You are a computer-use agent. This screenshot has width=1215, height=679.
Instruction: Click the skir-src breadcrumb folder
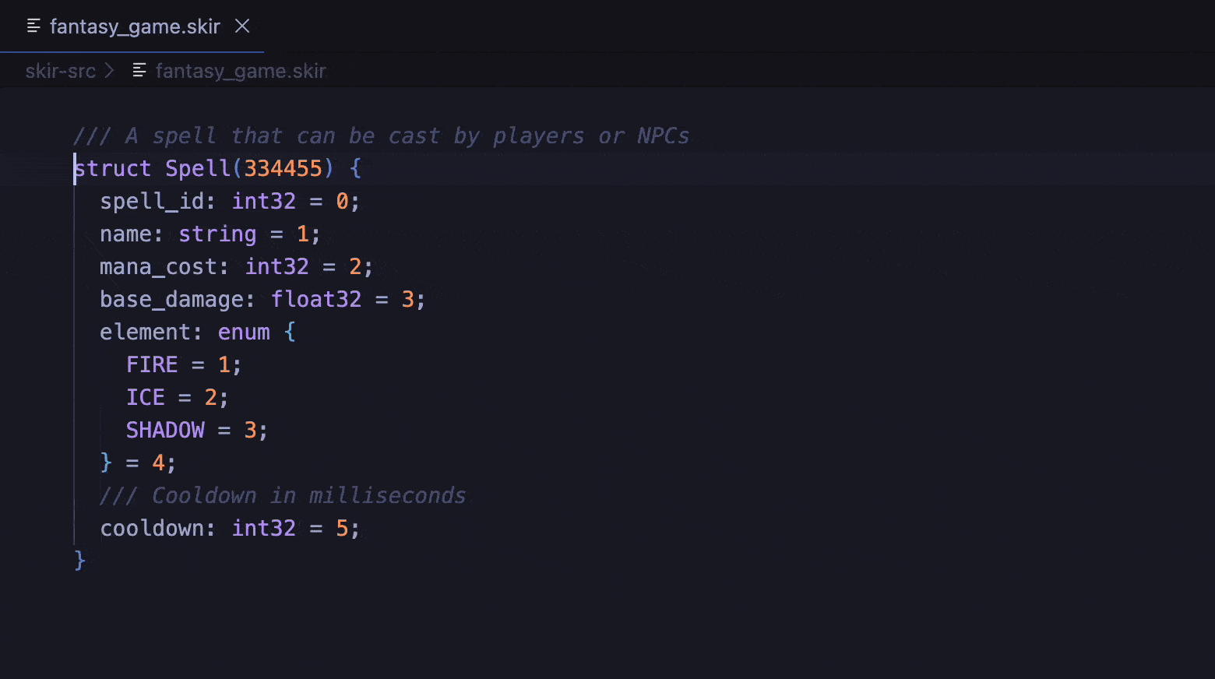[60, 71]
